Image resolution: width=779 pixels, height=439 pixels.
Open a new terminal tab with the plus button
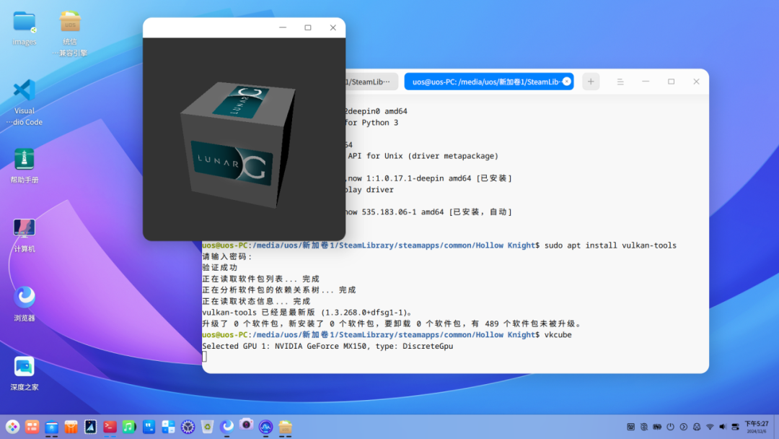(590, 81)
